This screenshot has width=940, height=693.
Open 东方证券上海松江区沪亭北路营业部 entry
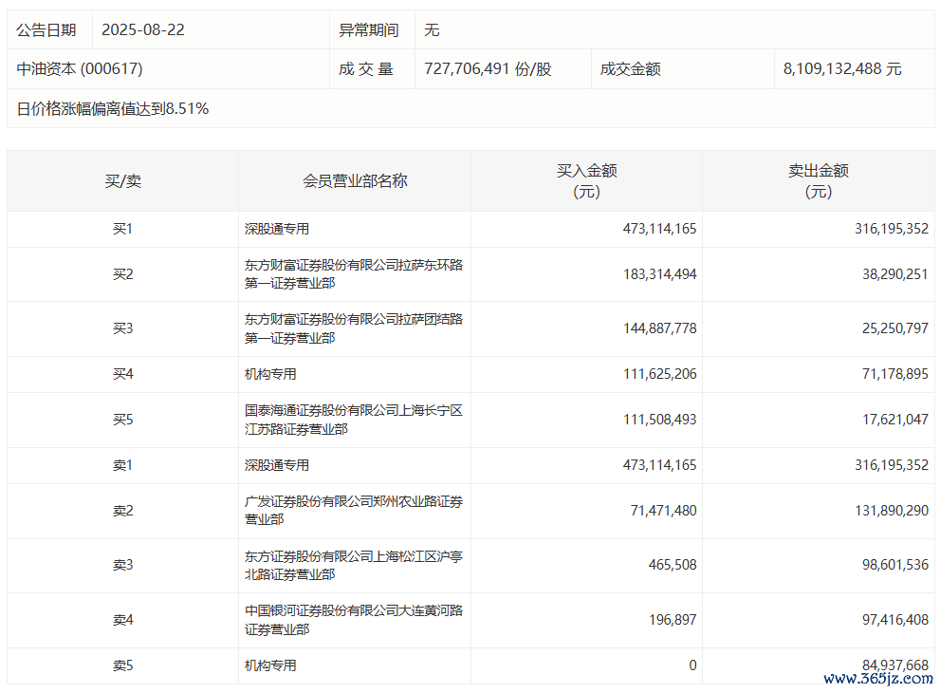pos(353,565)
